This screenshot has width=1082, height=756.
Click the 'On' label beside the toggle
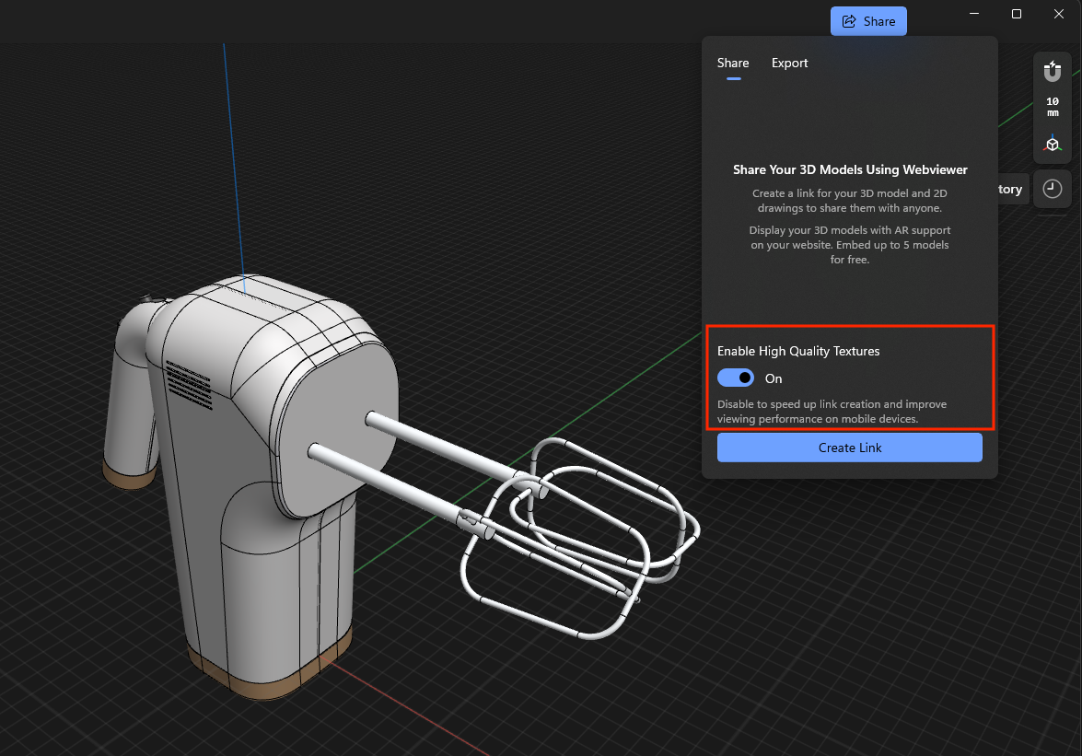tap(774, 378)
